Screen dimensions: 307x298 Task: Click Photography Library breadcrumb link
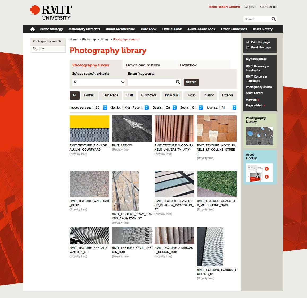95,39
